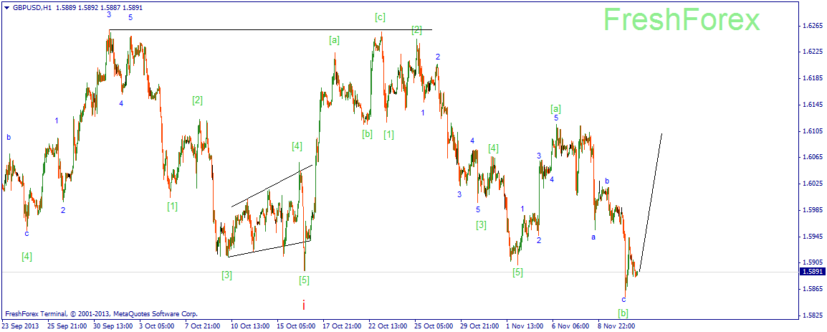Click the 6 Nov 06:00 time label

coord(570,326)
